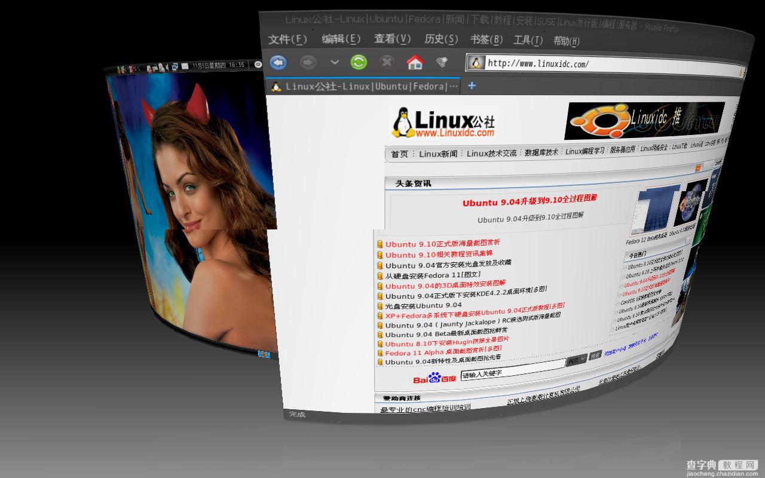The image size is (765, 478).
Task: Open link Fedora 11 Alpha 桌面截图赏析
Action: point(443,351)
